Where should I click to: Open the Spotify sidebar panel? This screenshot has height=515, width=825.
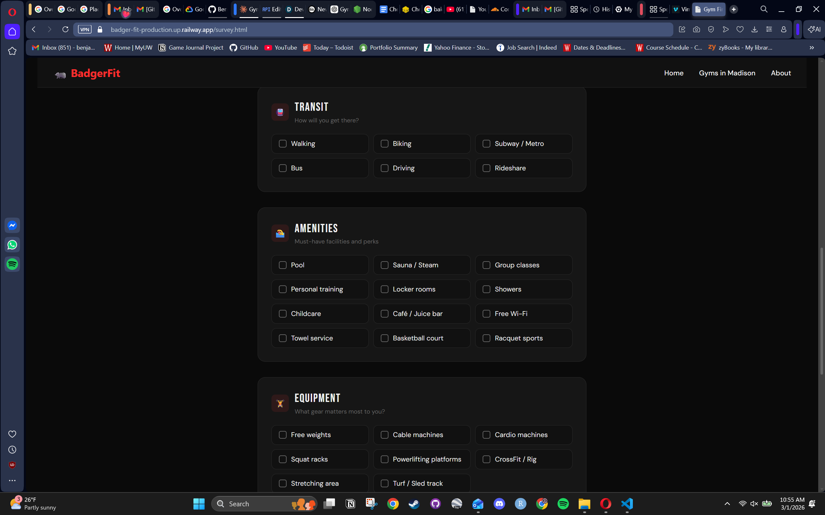[x=12, y=264]
